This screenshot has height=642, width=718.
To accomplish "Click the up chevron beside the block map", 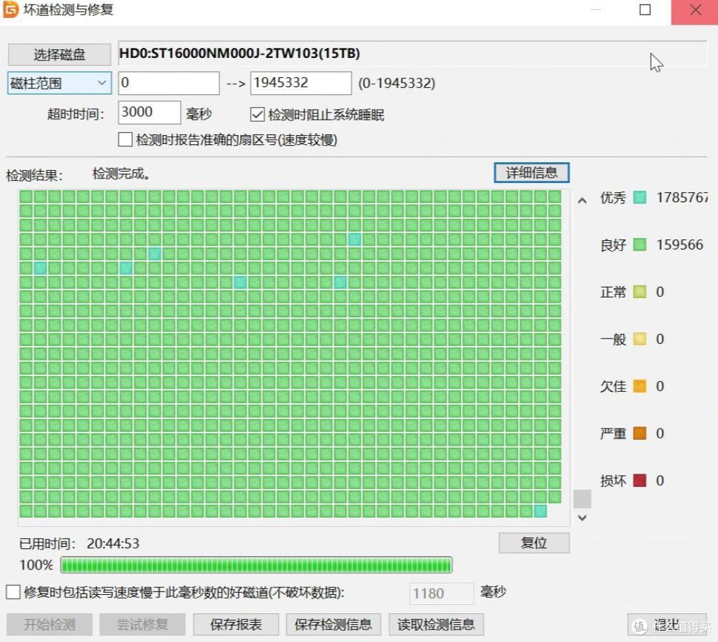I will click(x=582, y=200).
